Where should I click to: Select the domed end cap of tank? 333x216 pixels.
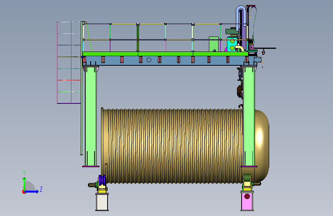point(262,146)
